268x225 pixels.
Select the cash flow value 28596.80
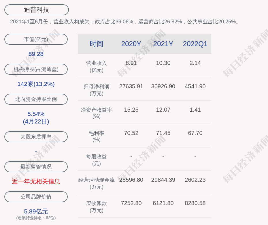[131, 180]
